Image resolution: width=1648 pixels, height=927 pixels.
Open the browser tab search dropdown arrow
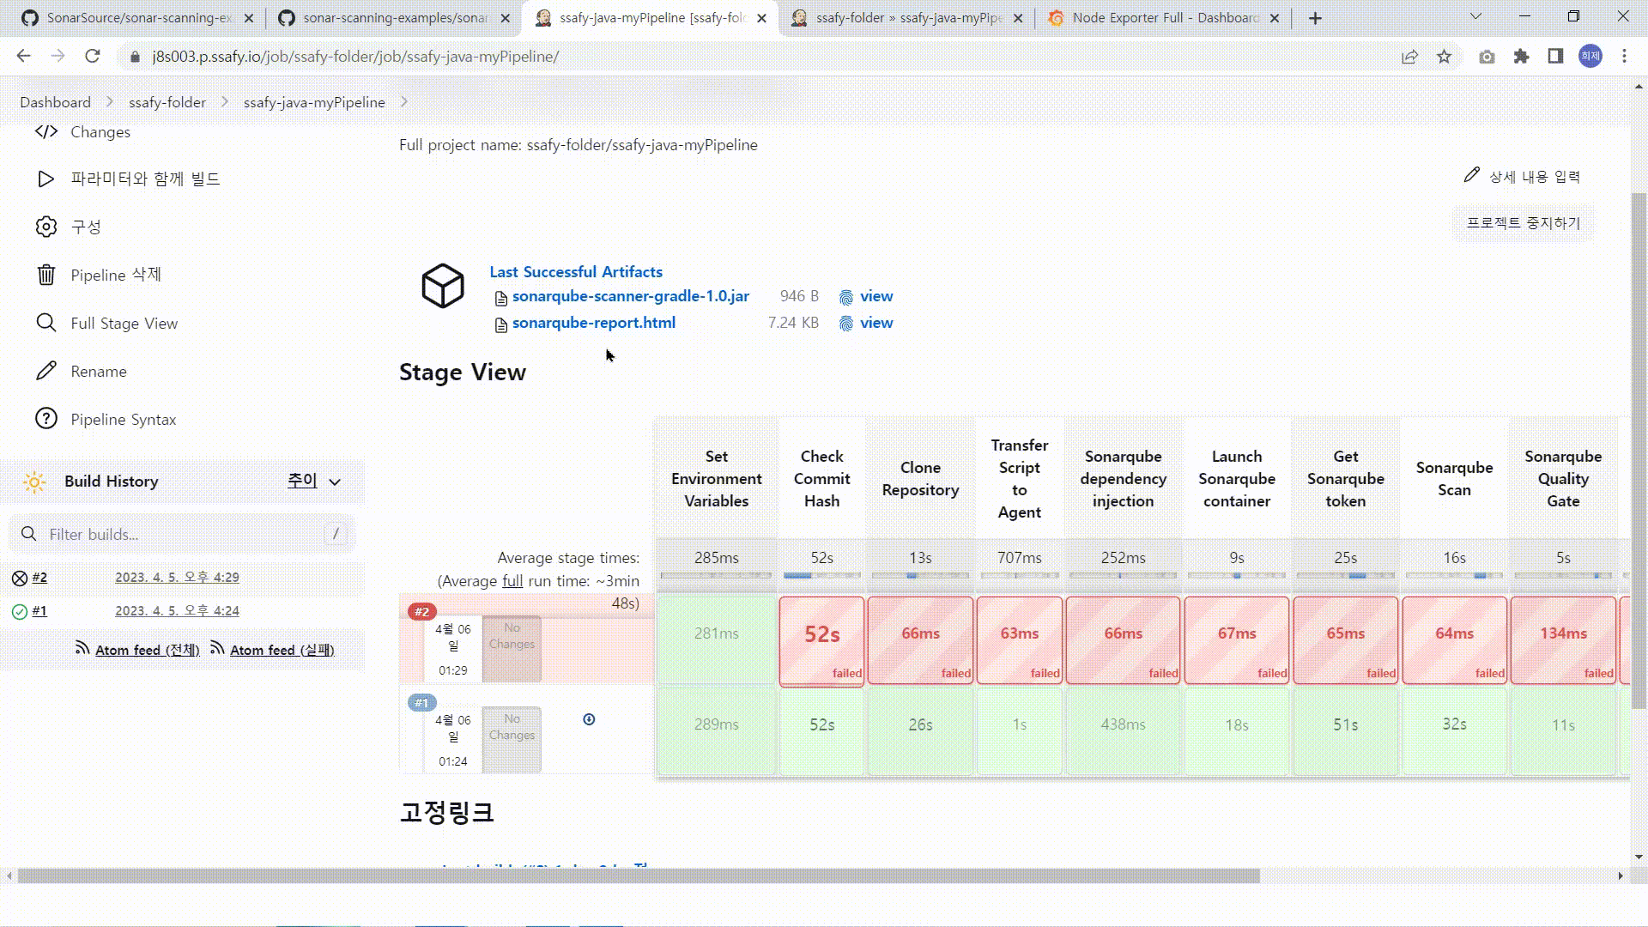click(x=1475, y=17)
